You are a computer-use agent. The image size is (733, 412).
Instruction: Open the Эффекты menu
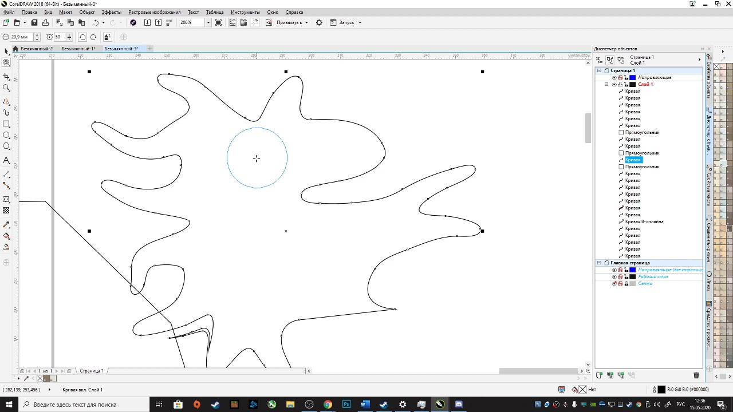111,12
